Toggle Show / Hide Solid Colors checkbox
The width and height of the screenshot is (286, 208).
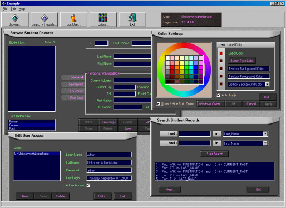(158, 103)
